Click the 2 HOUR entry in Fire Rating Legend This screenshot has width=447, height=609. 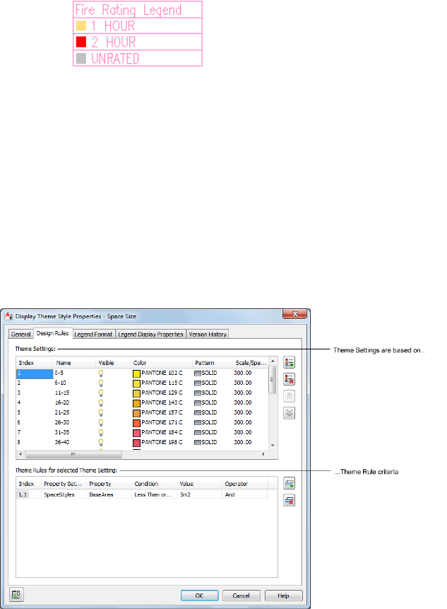tap(138, 42)
